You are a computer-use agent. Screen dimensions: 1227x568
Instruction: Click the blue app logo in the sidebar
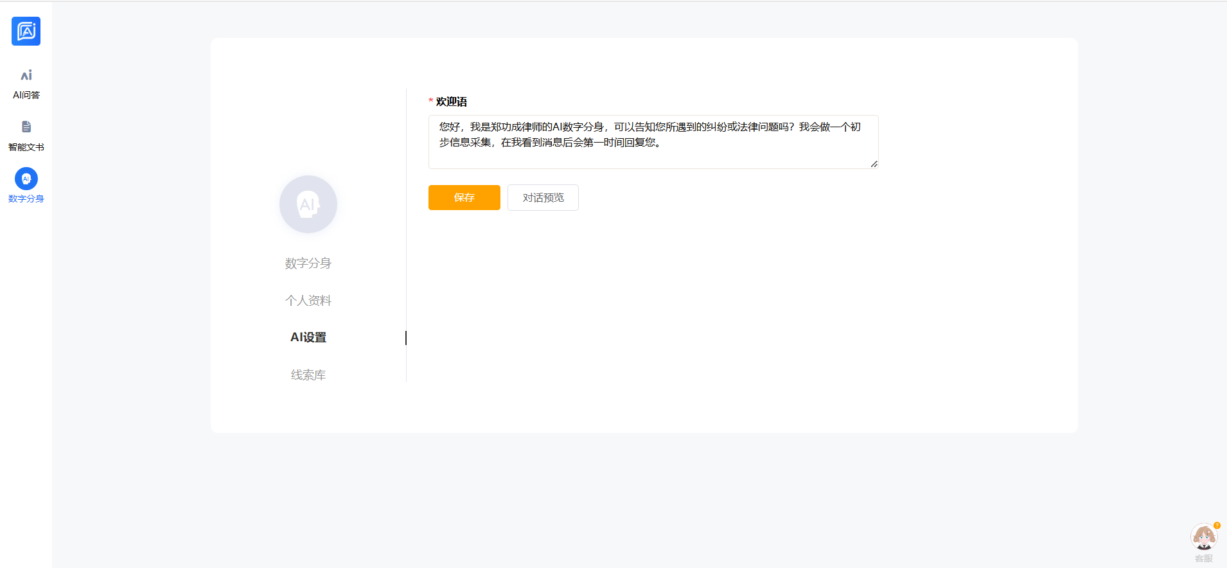click(x=26, y=31)
